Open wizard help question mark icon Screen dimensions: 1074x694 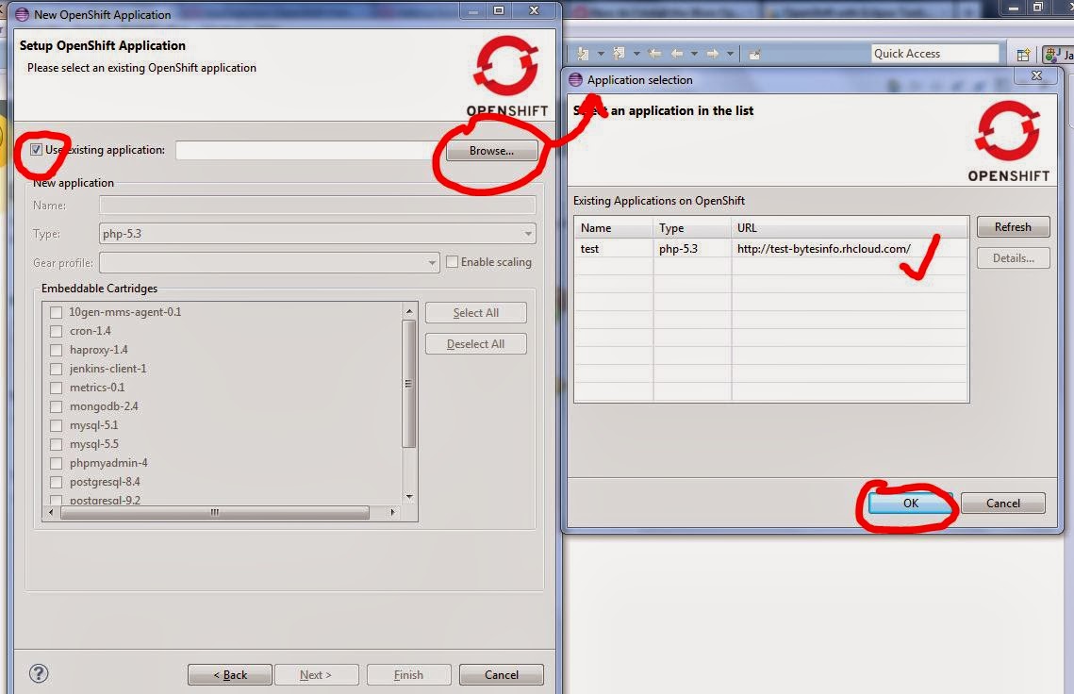(x=39, y=673)
